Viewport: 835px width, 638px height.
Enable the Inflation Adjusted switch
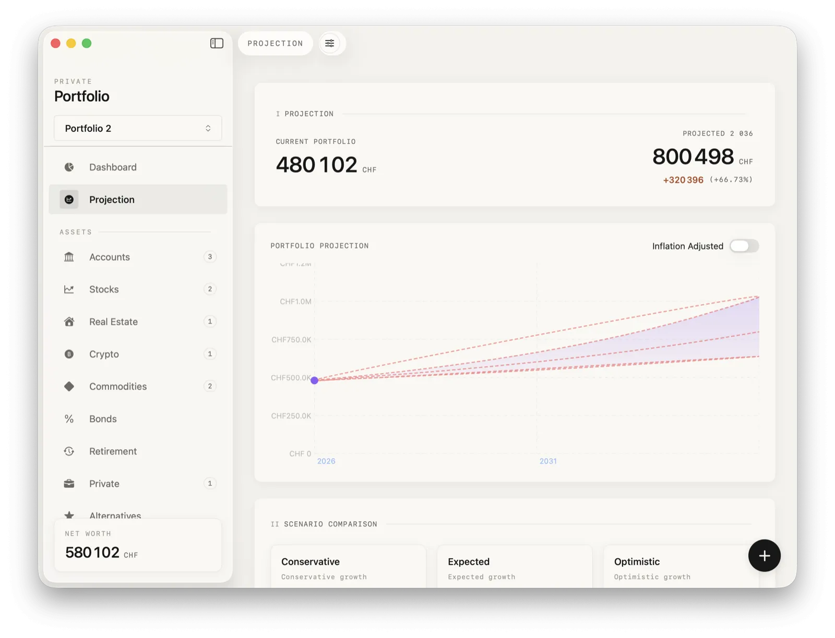pyautogui.click(x=744, y=246)
